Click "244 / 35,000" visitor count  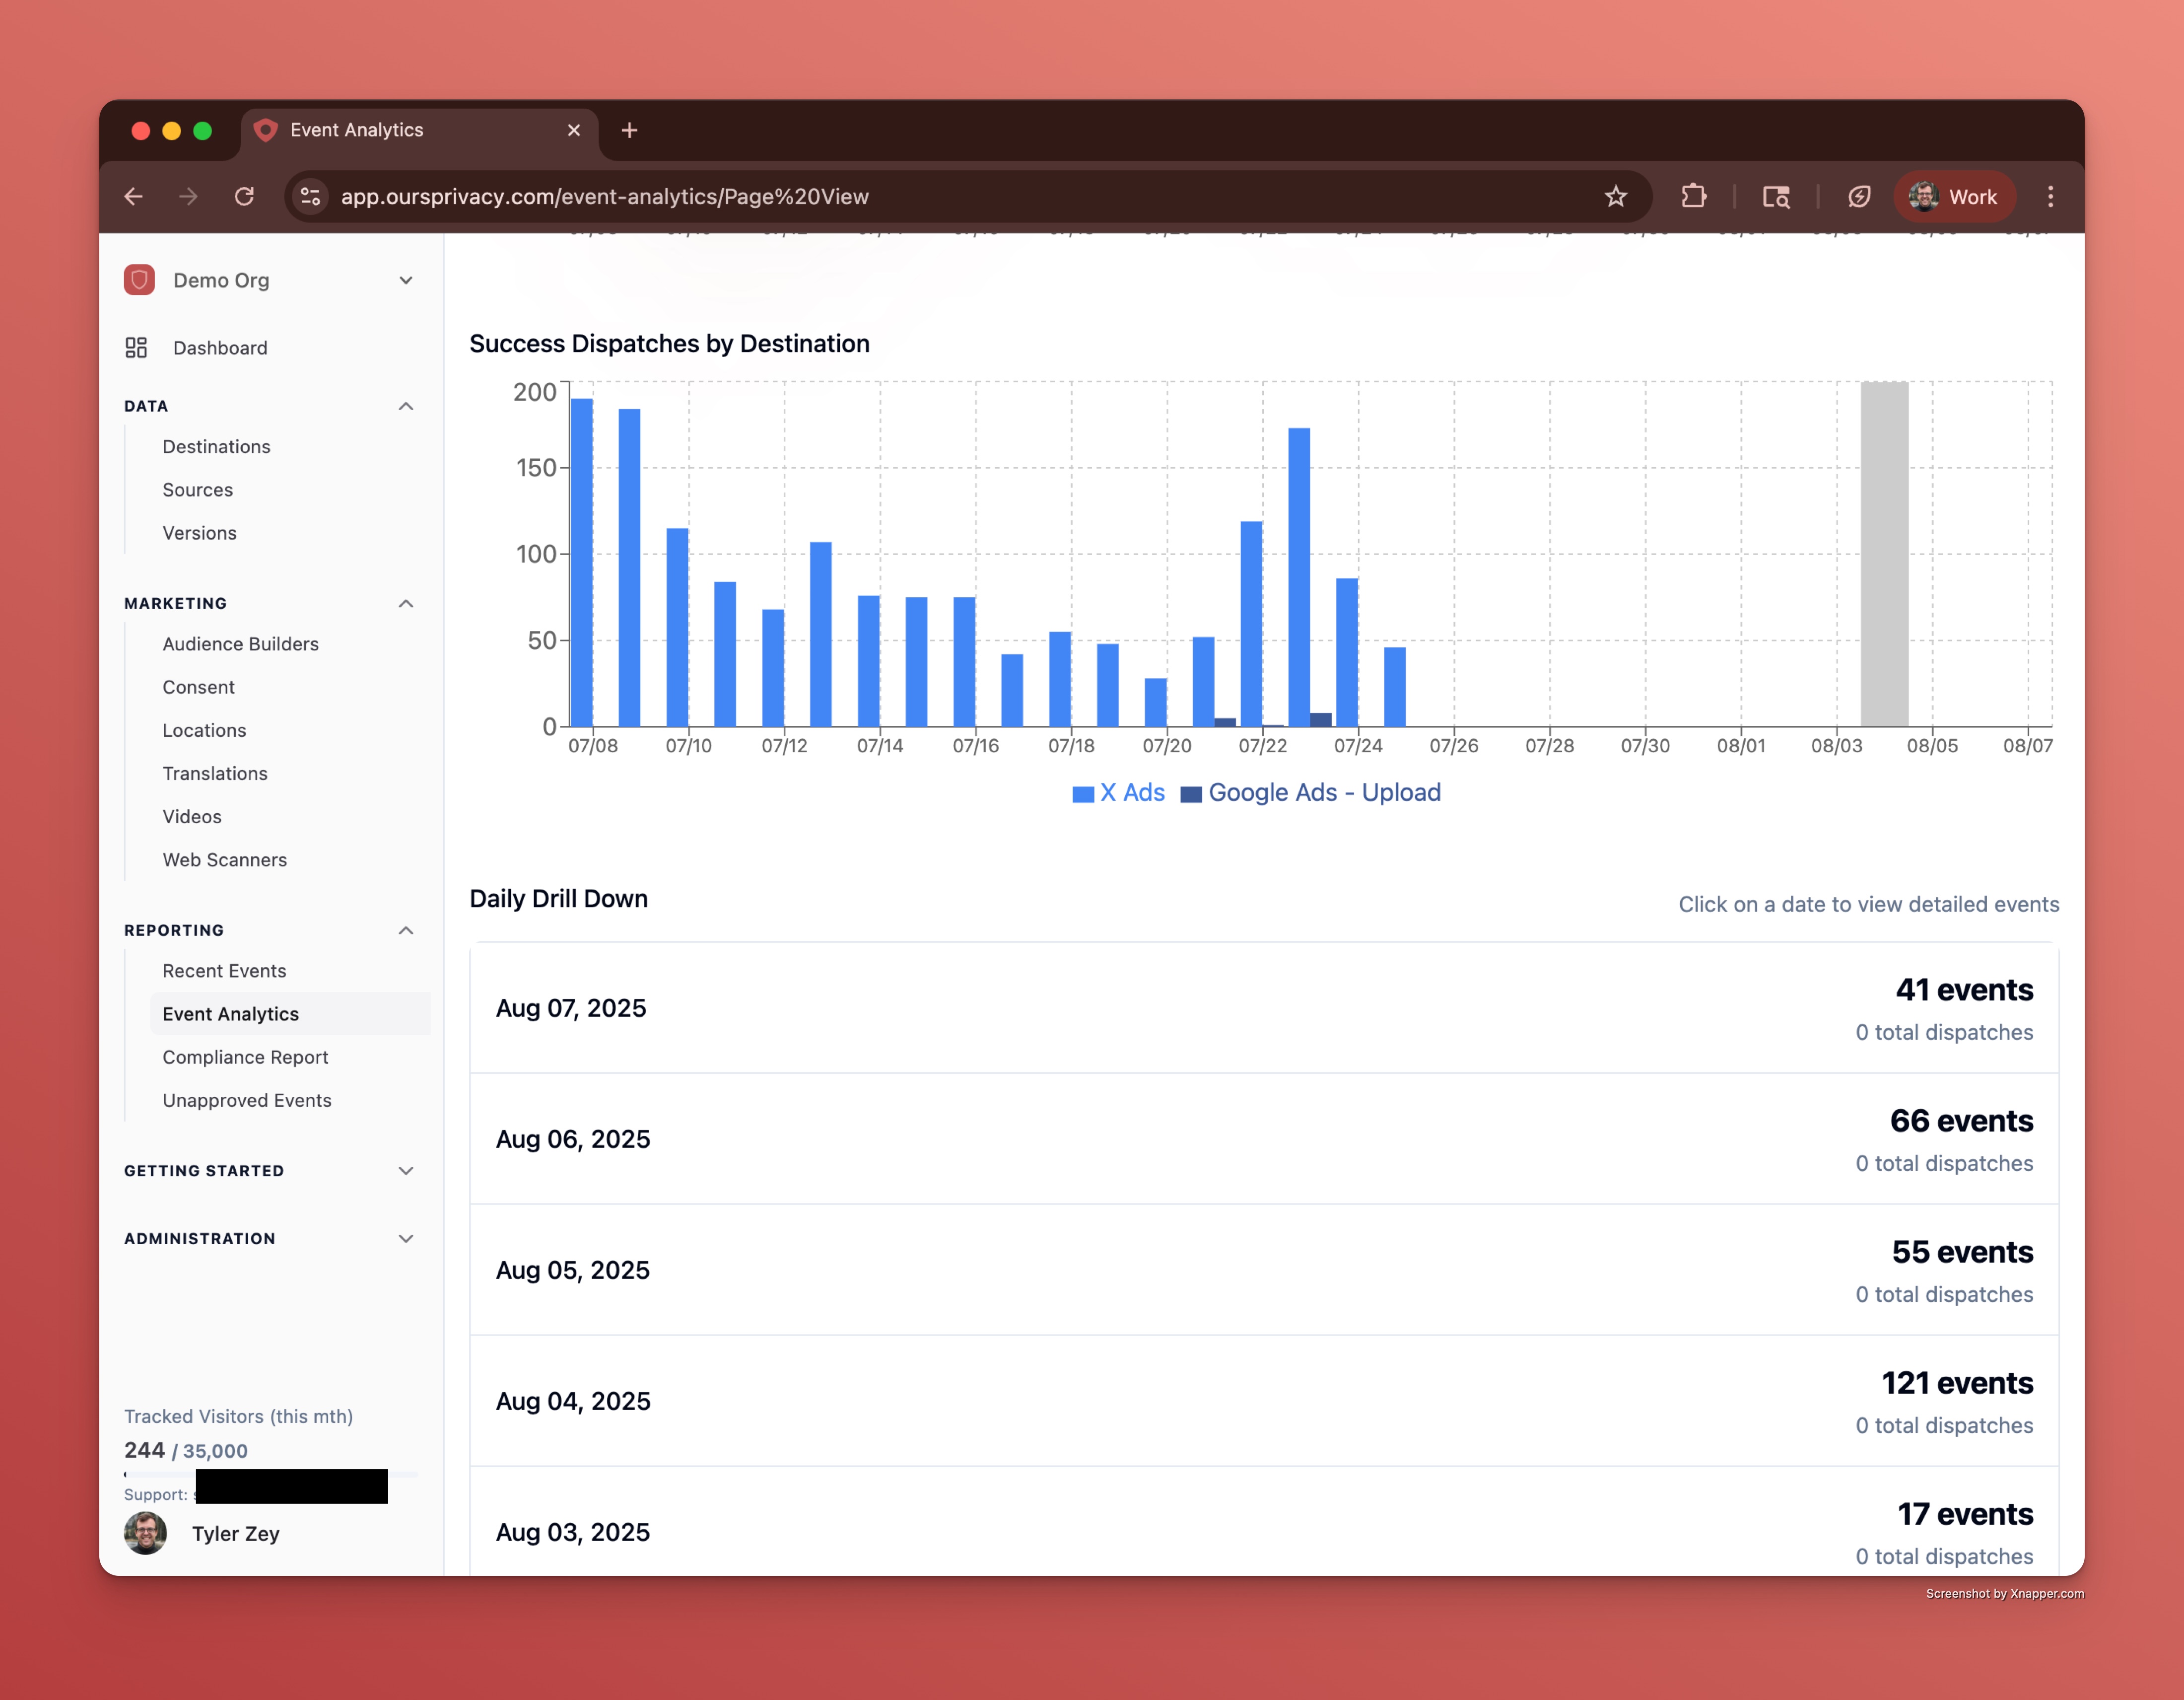(x=186, y=1450)
